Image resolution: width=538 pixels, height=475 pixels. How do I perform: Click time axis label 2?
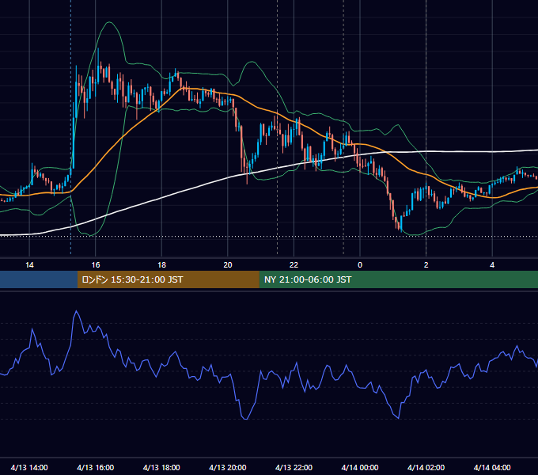point(426,265)
